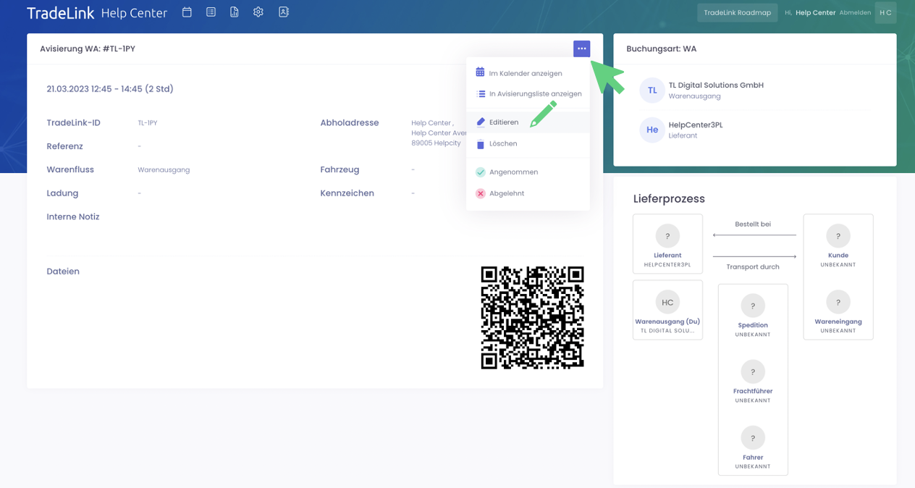Click the three-dots menu button

[581, 49]
